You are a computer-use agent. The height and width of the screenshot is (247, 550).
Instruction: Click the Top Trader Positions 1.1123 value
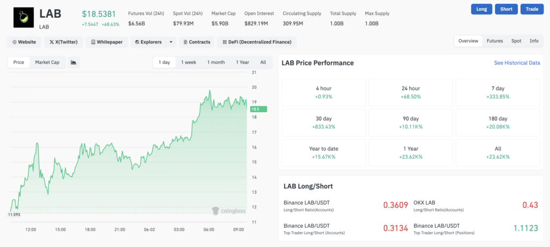point(525,228)
